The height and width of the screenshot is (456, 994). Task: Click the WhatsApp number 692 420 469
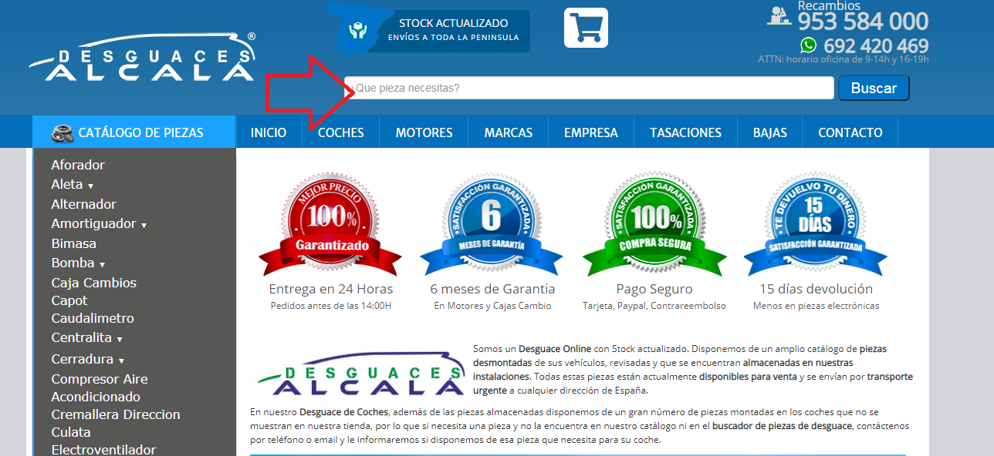coord(876,45)
